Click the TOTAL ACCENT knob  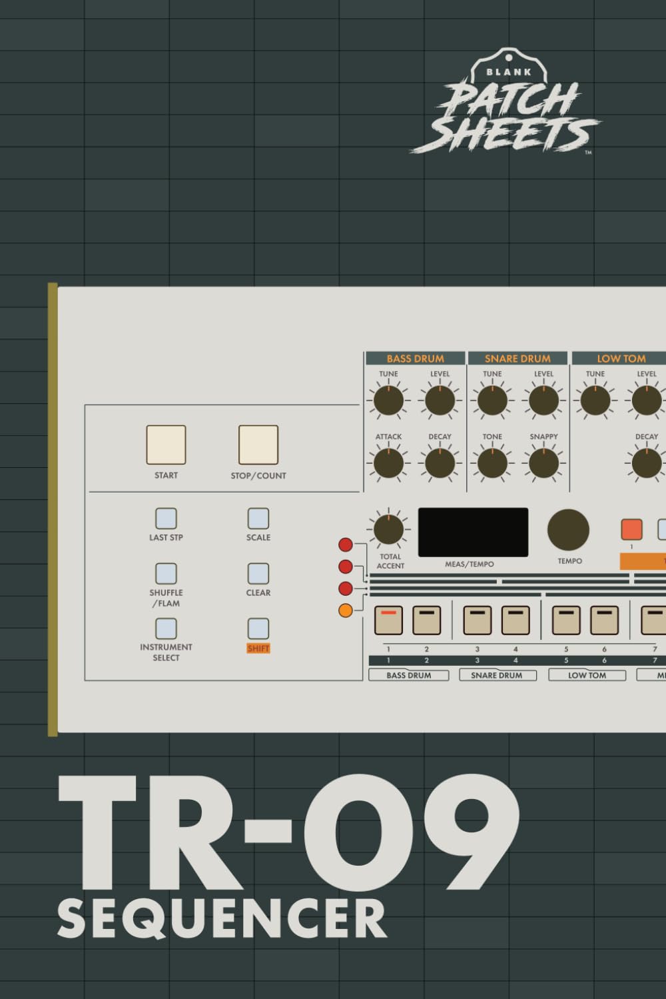click(x=388, y=530)
